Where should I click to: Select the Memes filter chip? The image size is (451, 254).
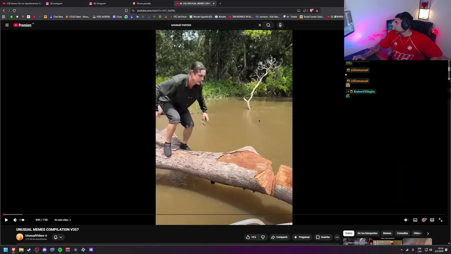tap(387, 233)
